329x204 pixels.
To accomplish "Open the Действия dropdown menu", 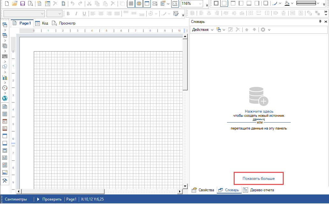I will [x=202, y=30].
